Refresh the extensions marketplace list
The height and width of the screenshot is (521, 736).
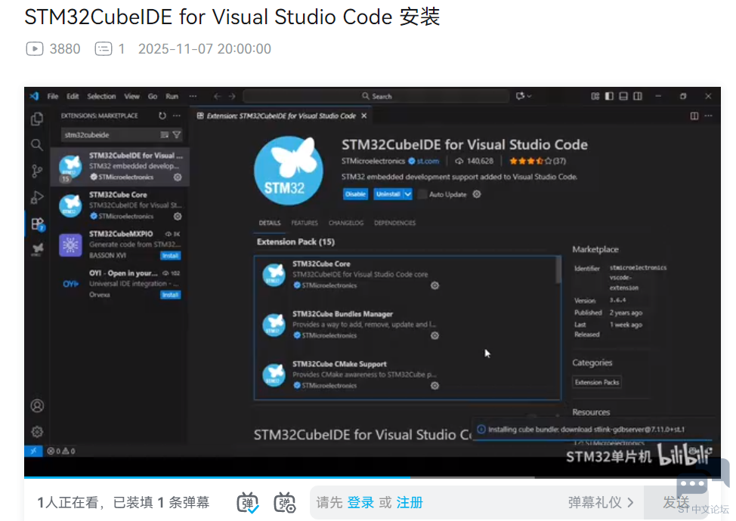(162, 116)
